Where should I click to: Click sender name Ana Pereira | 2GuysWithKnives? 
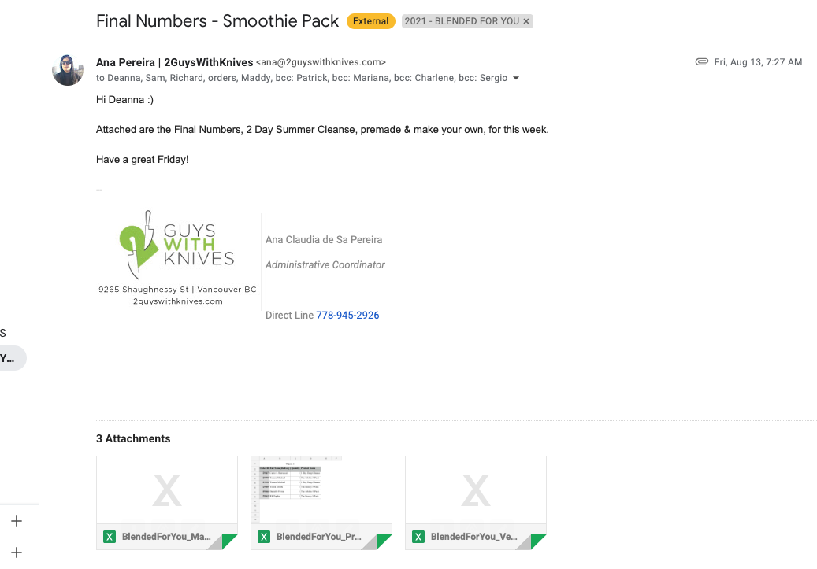174,62
